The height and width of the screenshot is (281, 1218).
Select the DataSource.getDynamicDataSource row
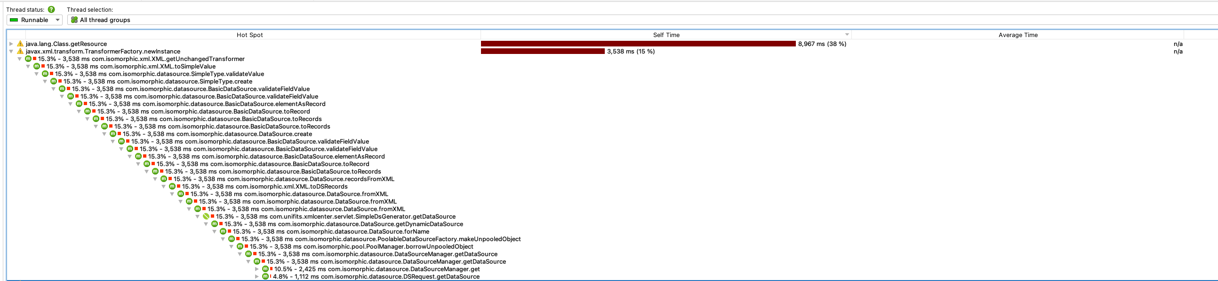click(x=344, y=224)
